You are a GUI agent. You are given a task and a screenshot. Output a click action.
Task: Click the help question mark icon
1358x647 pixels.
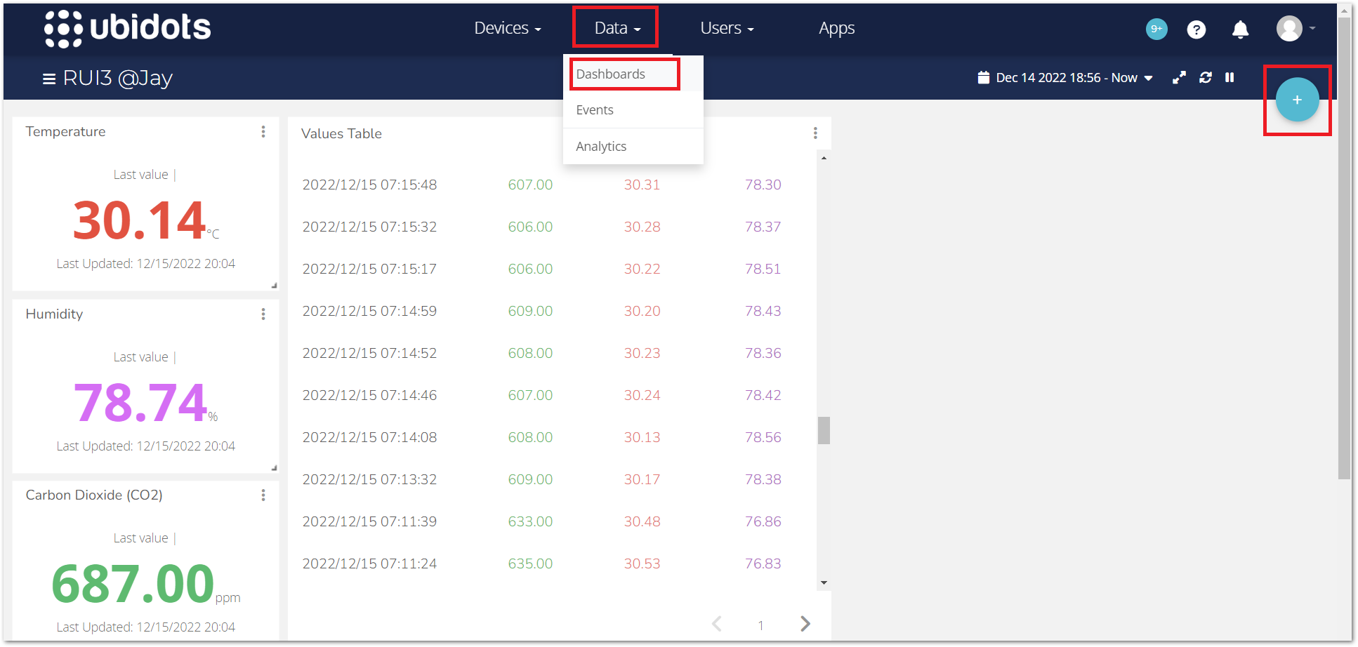1197,29
